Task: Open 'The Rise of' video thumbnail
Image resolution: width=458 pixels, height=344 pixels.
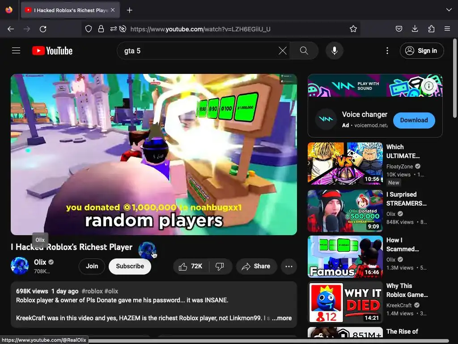Action: coord(345,332)
